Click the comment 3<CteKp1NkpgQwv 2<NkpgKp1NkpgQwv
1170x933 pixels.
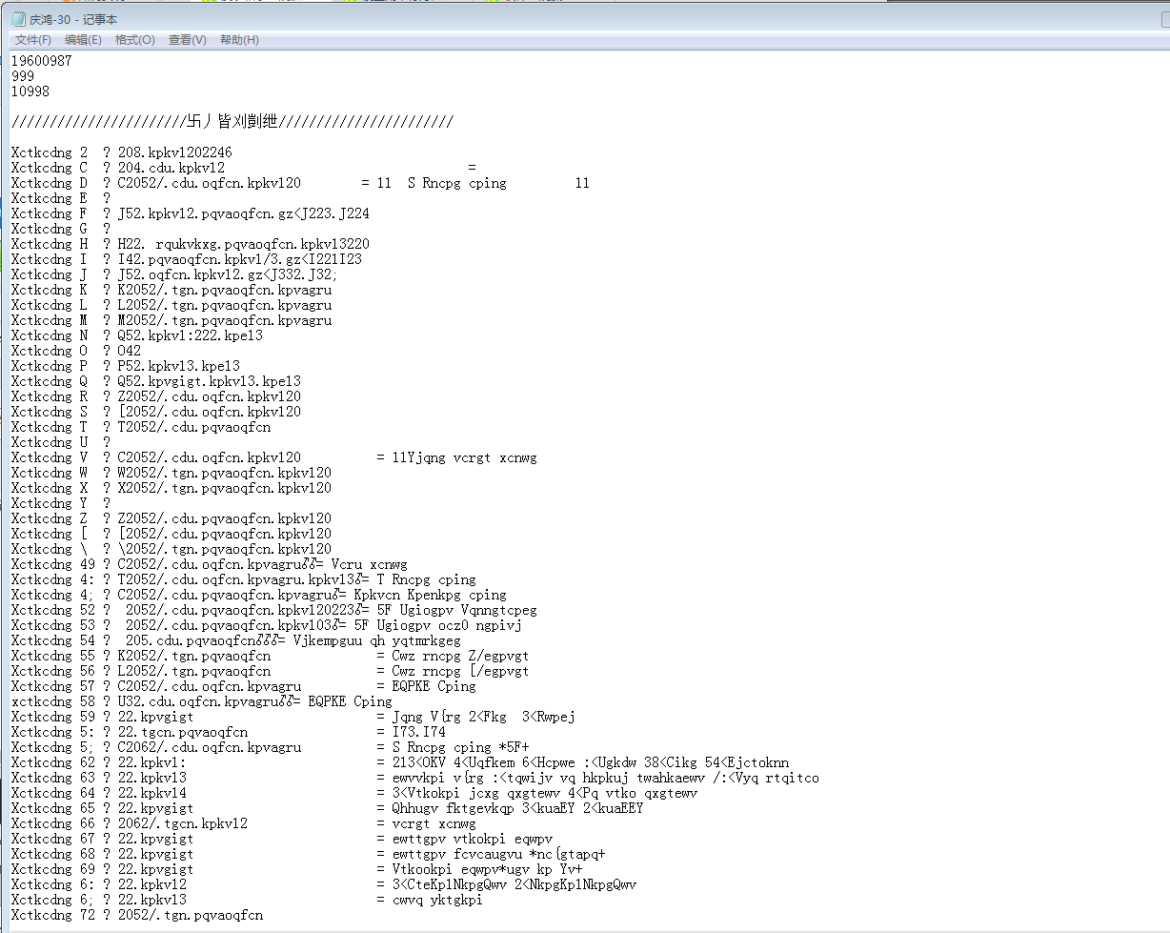coord(514,884)
